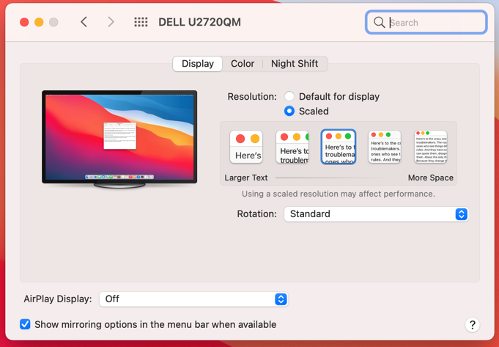This screenshot has width=499, height=347.
Task: Click the More Space label
Action: [431, 178]
